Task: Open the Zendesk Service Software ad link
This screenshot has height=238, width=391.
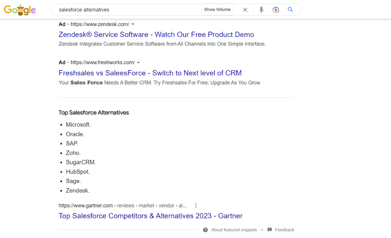Action: (156, 35)
